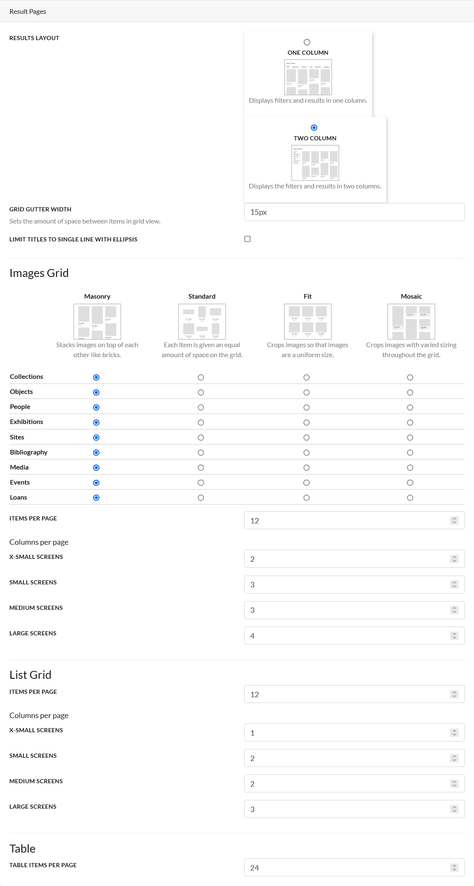Click stepper arrows for Images Grid large screens
Viewport: 474px width, 886px height.
(x=454, y=636)
